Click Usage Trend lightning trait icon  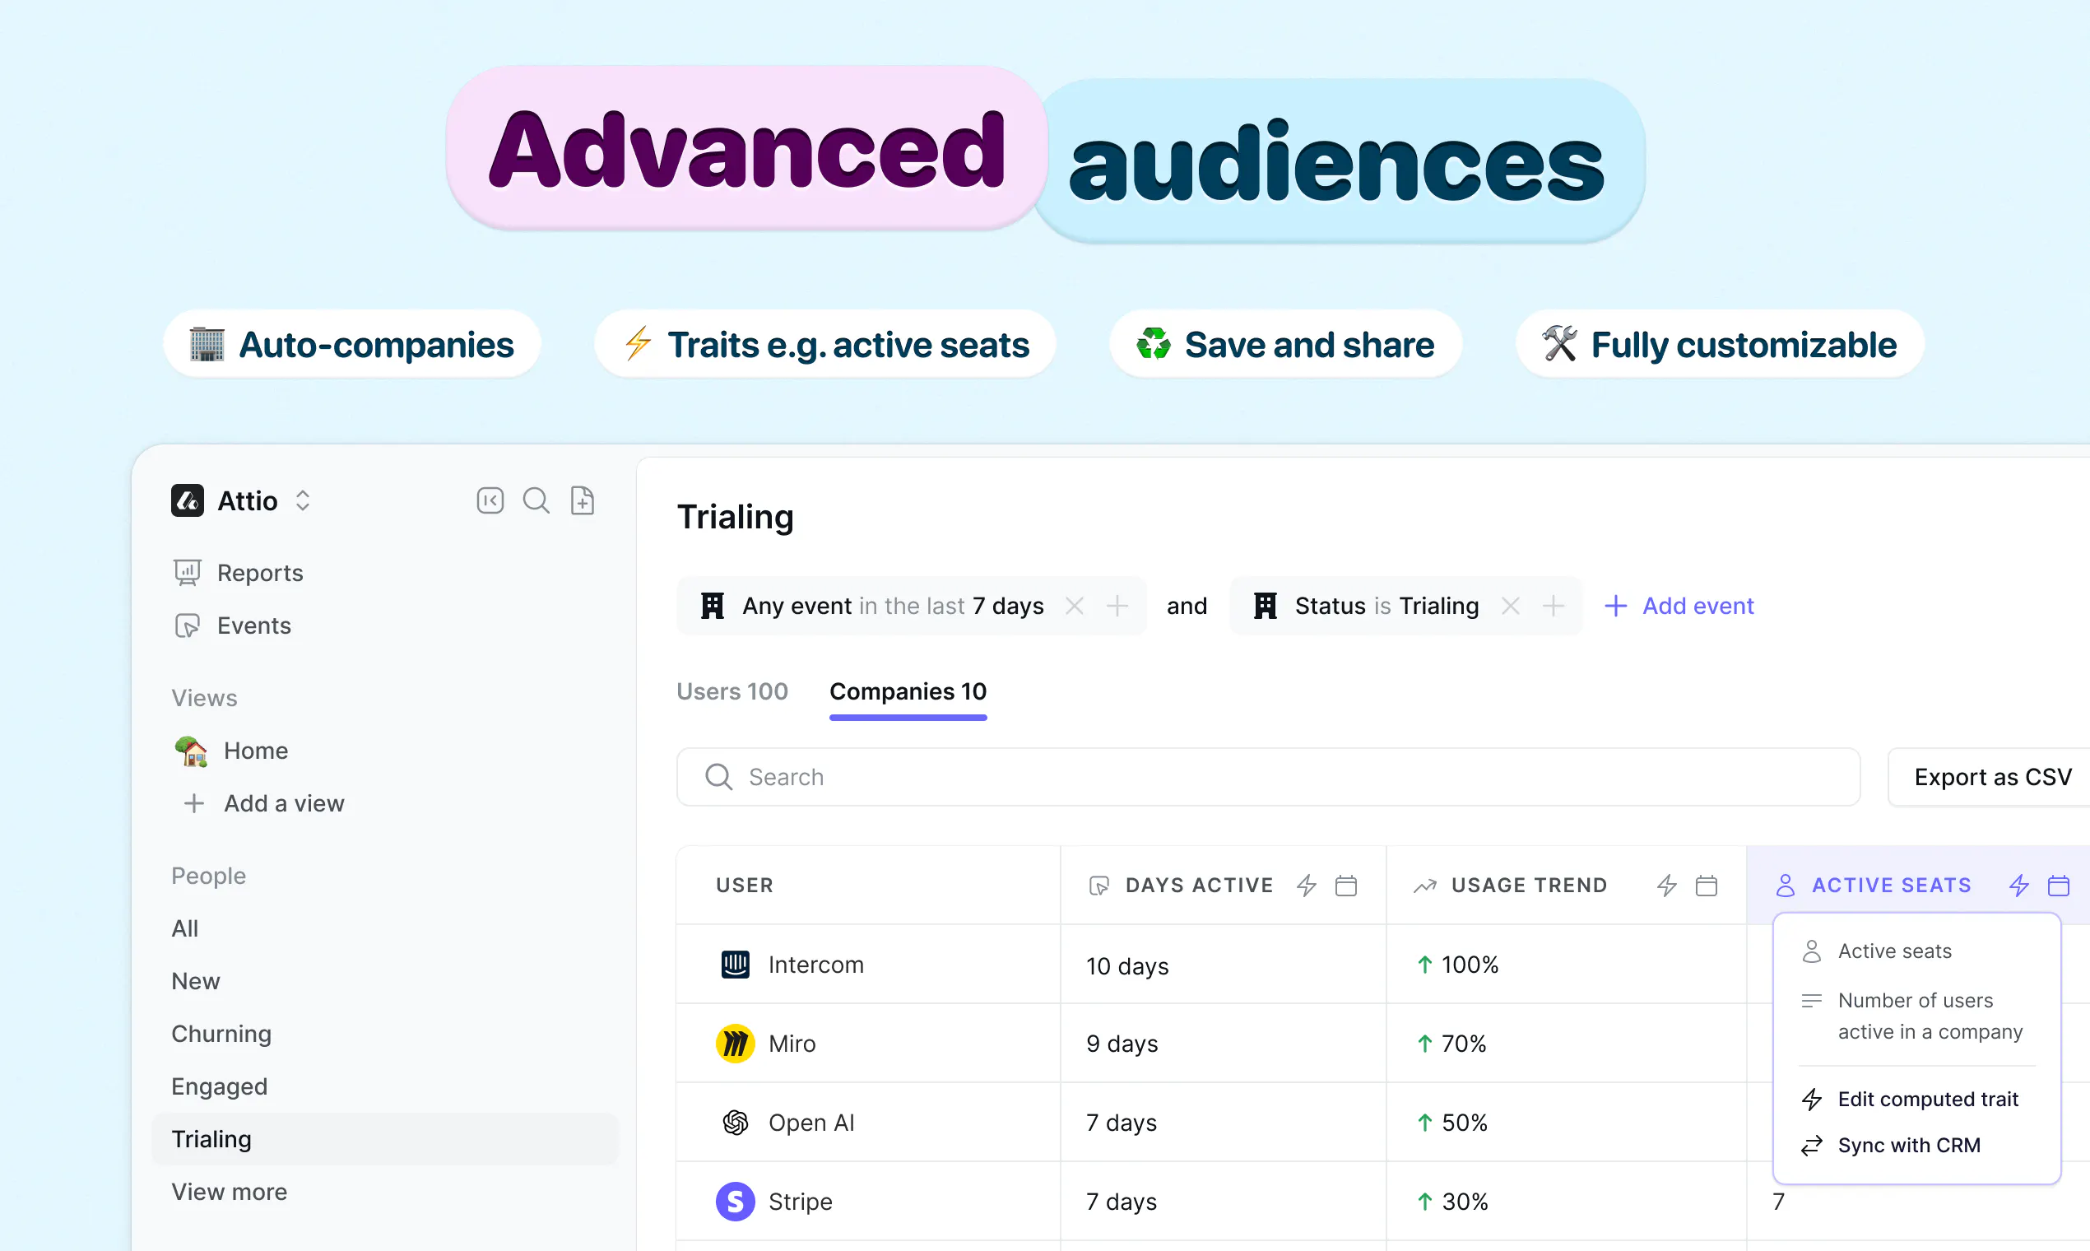(1667, 885)
